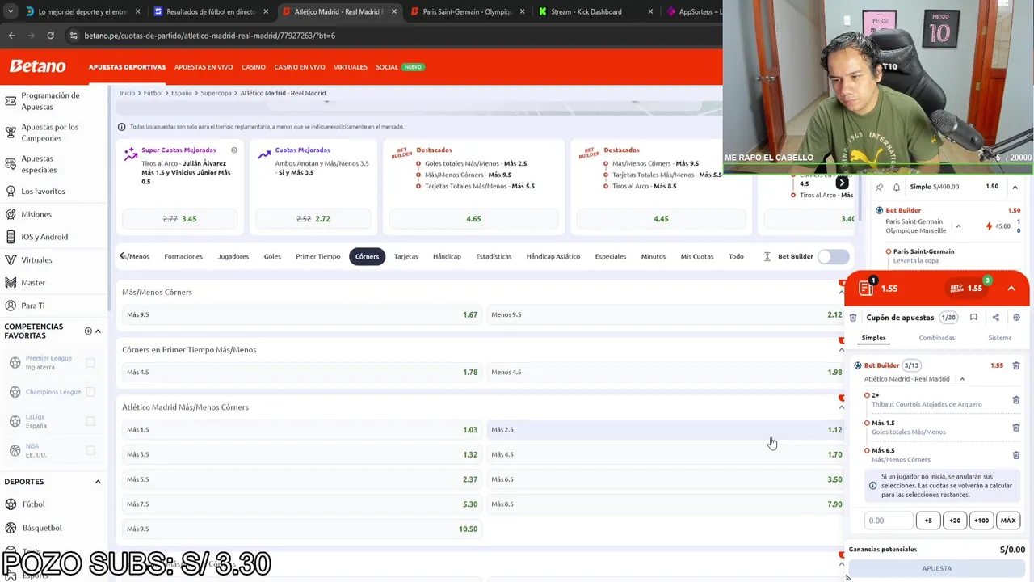Collapse the Paris Saint-Germain Olympique Marseille bet

tap(958, 226)
